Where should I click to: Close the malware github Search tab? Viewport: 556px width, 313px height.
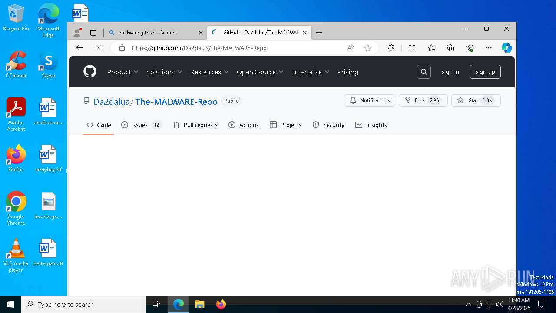click(201, 33)
